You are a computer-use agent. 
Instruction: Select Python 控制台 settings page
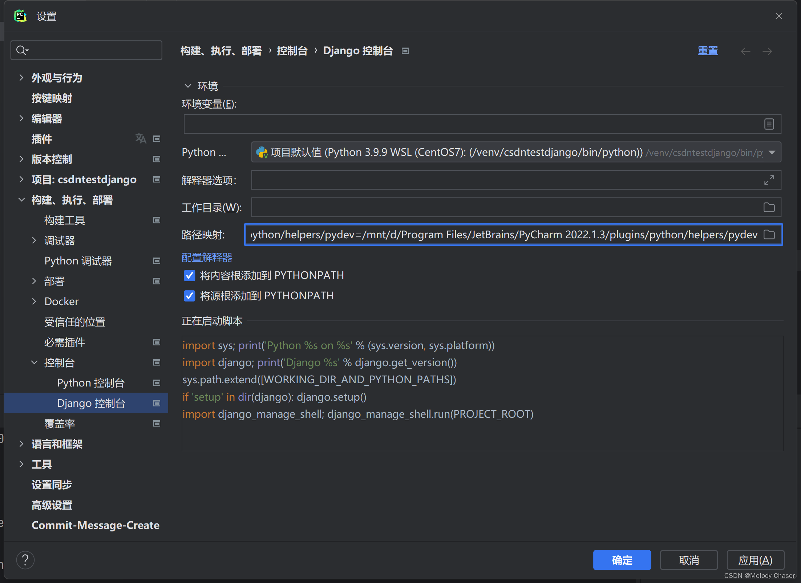pyautogui.click(x=91, y=383)
